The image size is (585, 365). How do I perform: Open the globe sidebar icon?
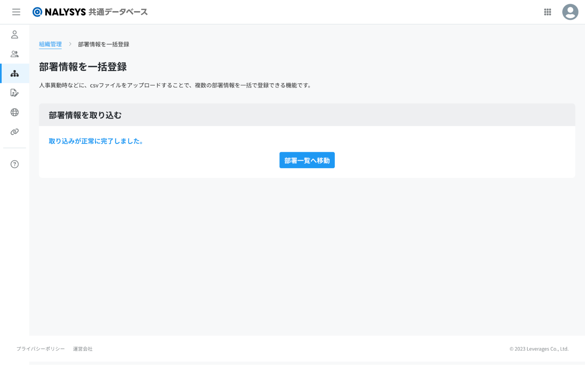point(15,112)
